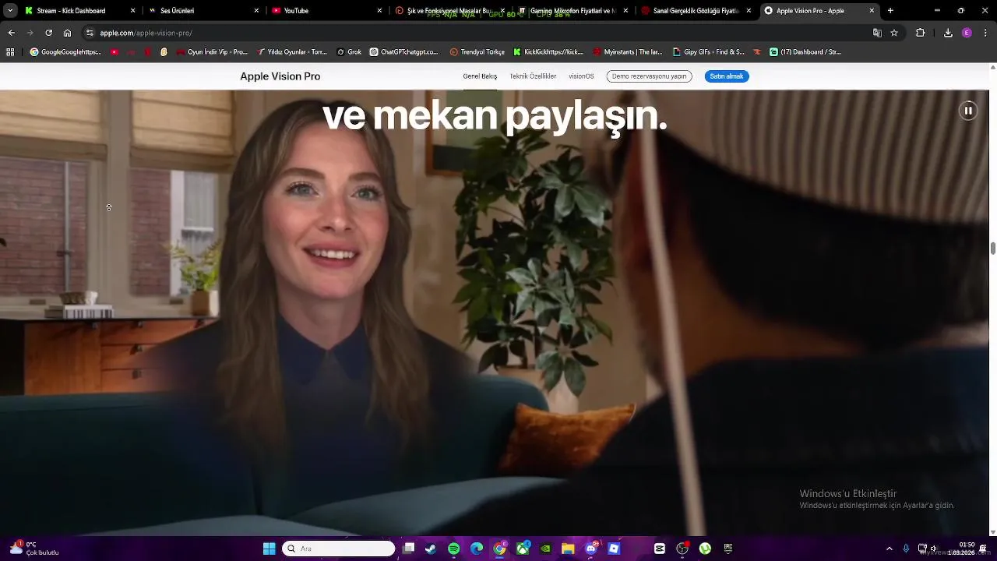The height and width of the screenshot is (561, 997).
Task: Open the Chrome three-dot menu
Action: pos(986,33)
